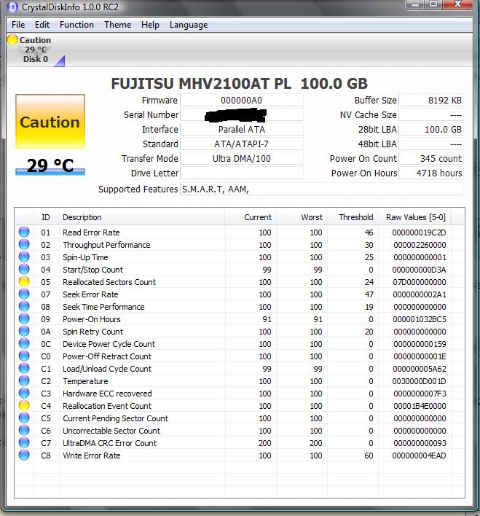
Task: Click the blue status orb for Load/Unload Cycle Count
Action: pyautogui.click(x=24, y=369)
